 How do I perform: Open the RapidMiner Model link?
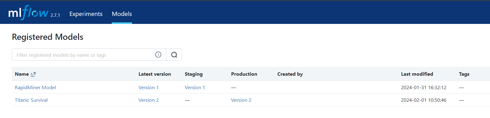click(x=35, y=87)
